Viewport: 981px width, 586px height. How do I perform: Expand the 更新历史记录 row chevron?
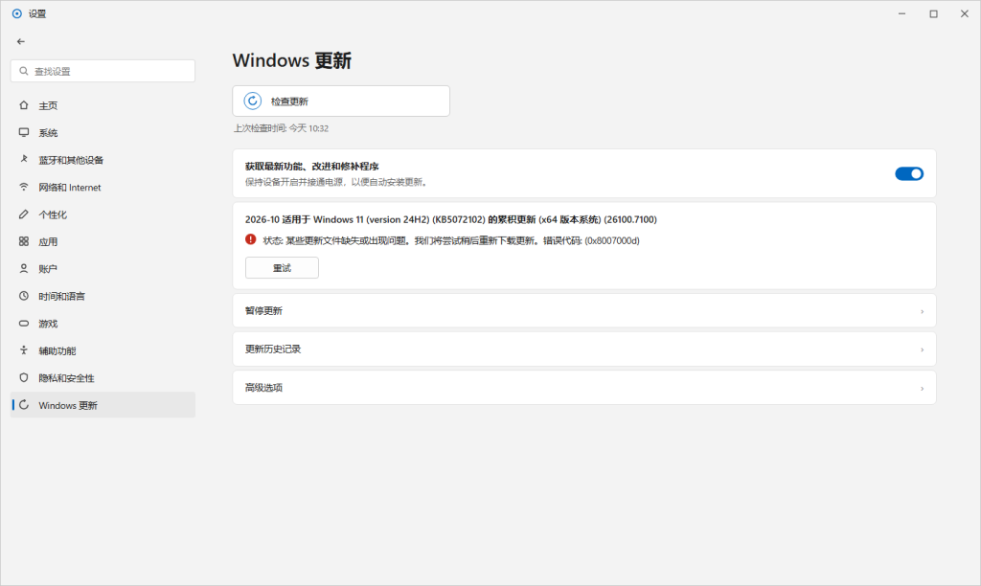coord(922,349)
